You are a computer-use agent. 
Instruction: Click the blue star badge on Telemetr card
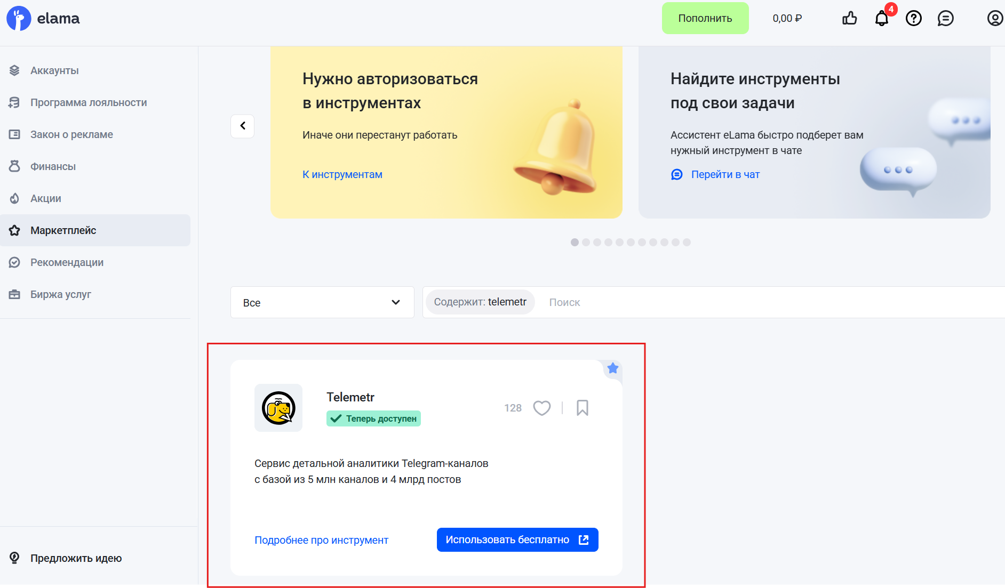tap(613, 368)
